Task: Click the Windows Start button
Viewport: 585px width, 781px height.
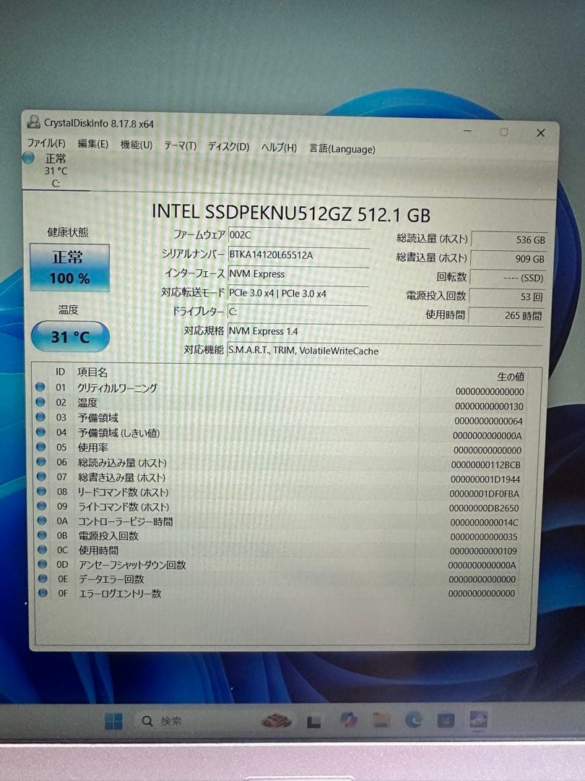Action: (113, 720)
